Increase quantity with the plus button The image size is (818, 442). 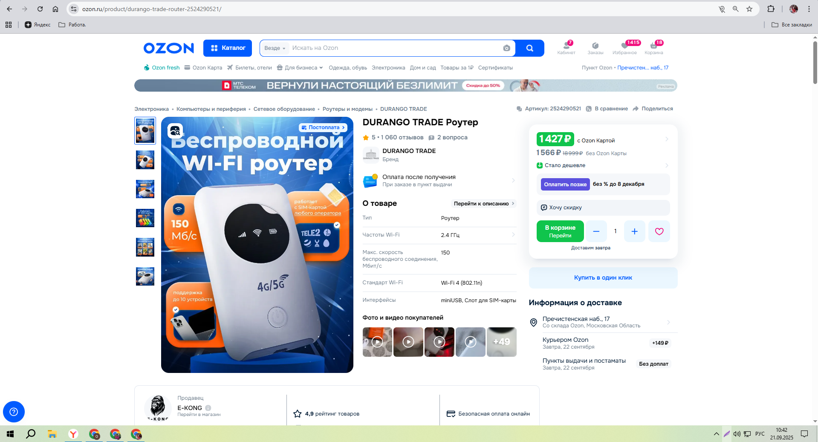(x=634, y=231)
